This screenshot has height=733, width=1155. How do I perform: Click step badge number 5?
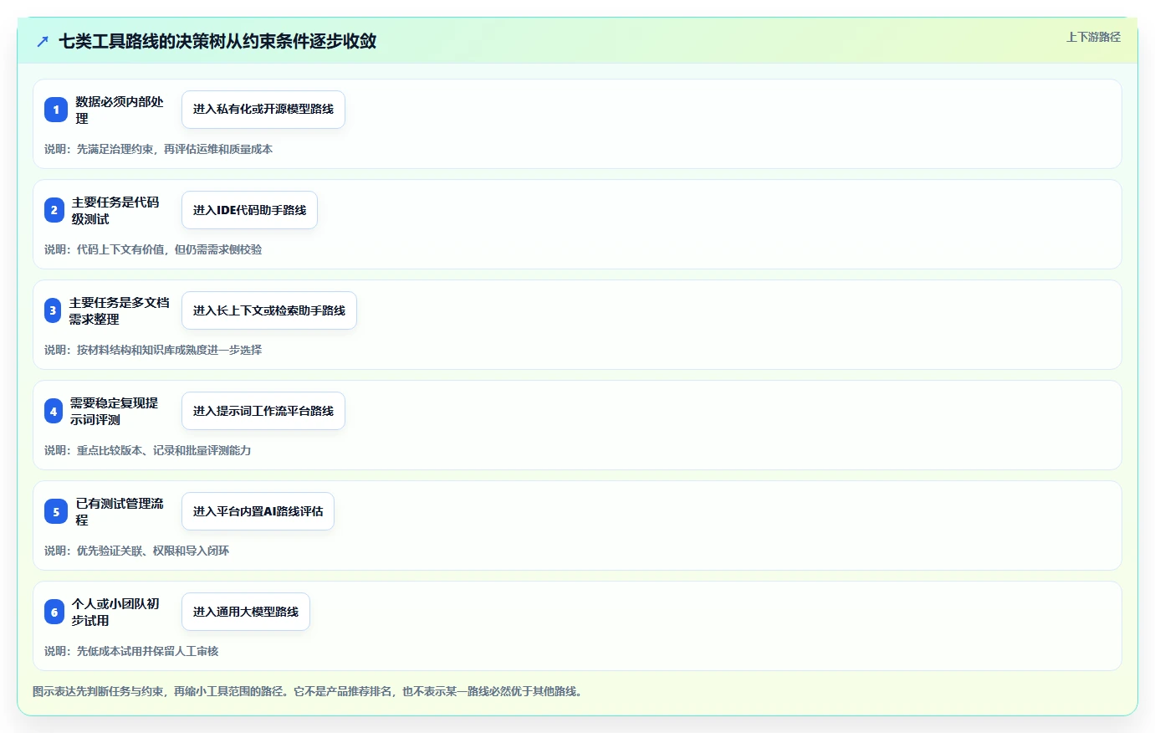(56, 511)
